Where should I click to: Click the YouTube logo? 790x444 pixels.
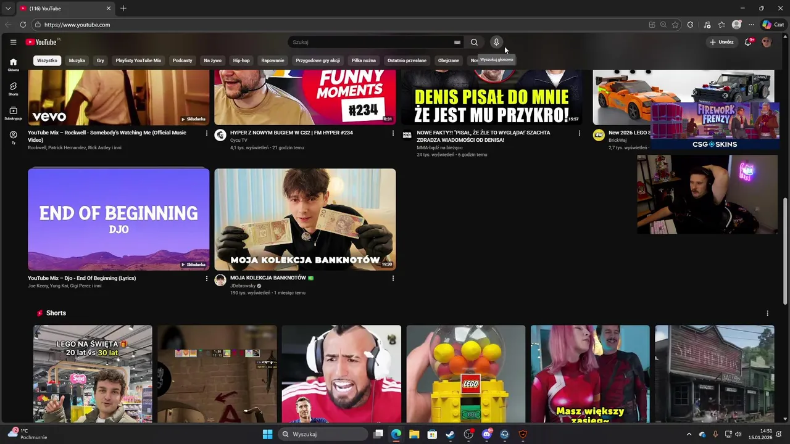tap(43, 42)
